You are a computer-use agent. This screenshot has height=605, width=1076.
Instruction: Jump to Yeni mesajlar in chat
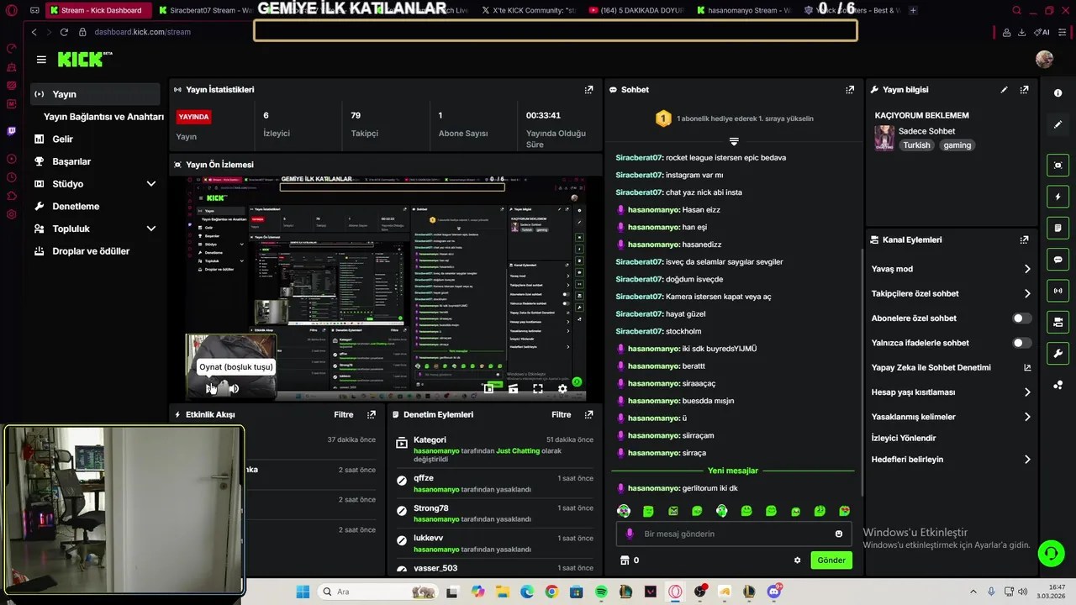[x=733, y=471]
